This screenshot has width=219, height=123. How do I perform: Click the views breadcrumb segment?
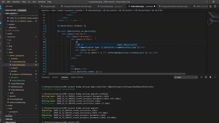[x=53, y=10]
